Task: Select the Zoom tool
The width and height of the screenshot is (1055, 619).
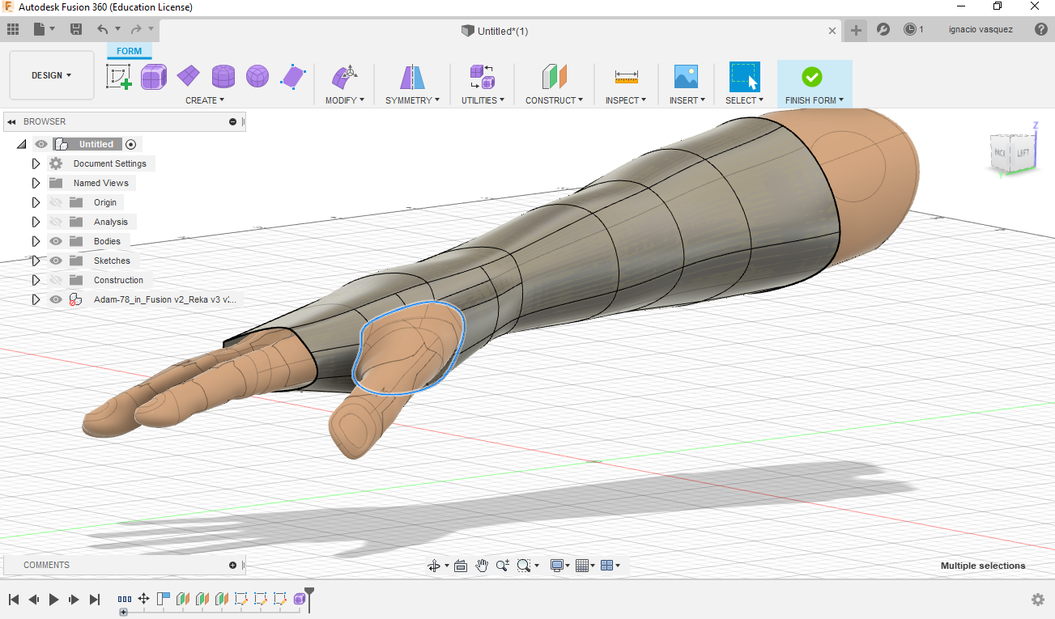Action: click(x=502, y=566)
